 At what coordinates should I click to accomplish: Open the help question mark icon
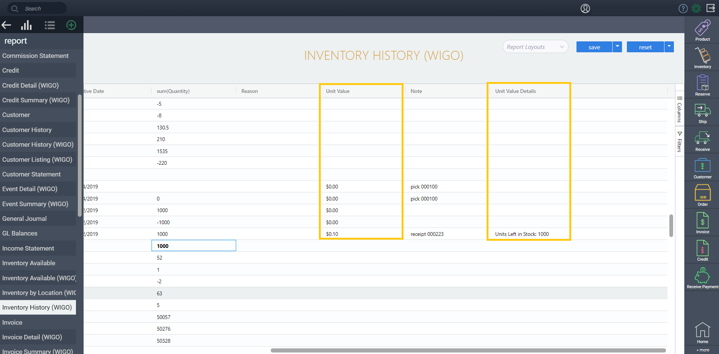coord(683,8)
